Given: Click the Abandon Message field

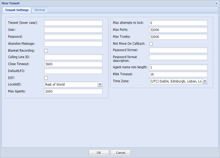Looking at the screenshot, I should pyautogui.click(x=74, y=44).
